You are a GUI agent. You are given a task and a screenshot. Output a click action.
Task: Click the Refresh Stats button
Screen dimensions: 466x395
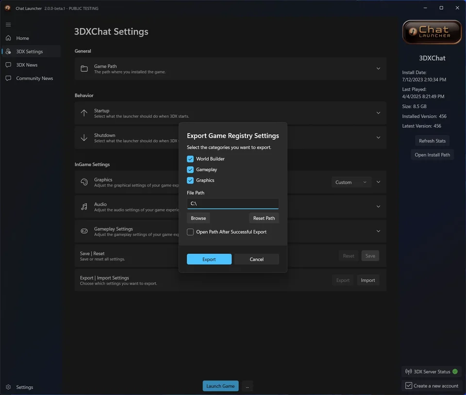432,141
